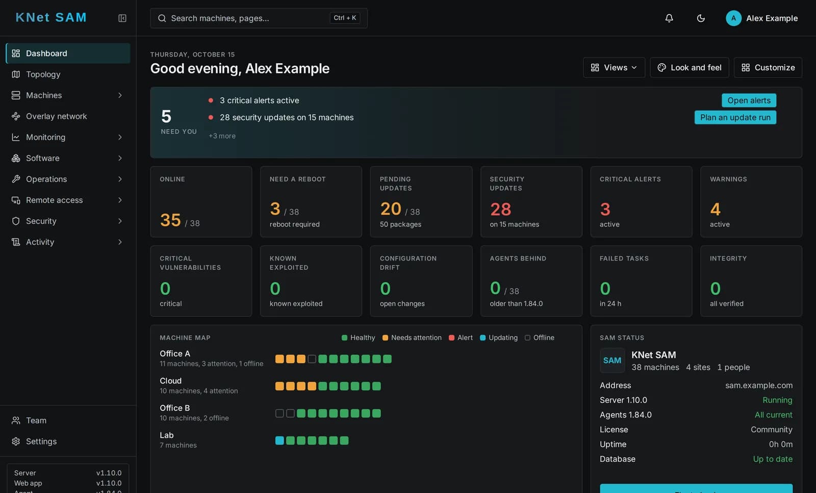Expand the Monitoring submenu chevron
Image resolution: width=816 pixels, height=493 pixels.
tap(120, 137)
